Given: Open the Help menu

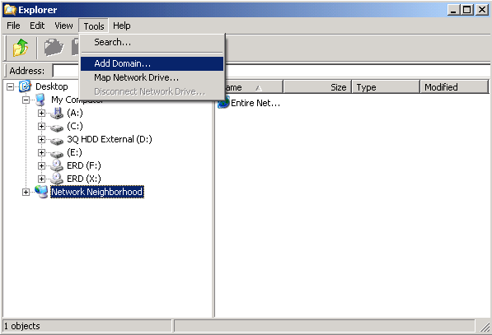Looking at the screenshot, I should [x=122, y=26].
